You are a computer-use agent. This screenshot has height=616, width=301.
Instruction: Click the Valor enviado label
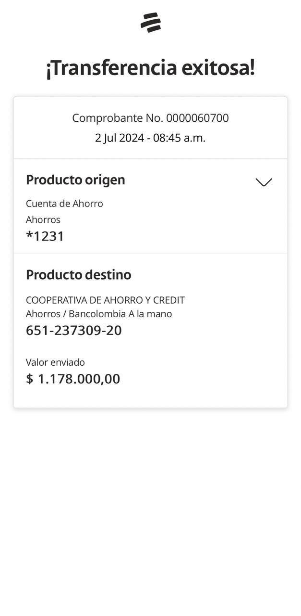point(55,362)
